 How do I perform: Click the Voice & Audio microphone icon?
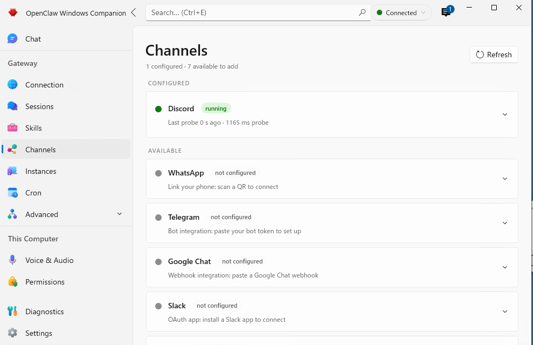point(12,260)
